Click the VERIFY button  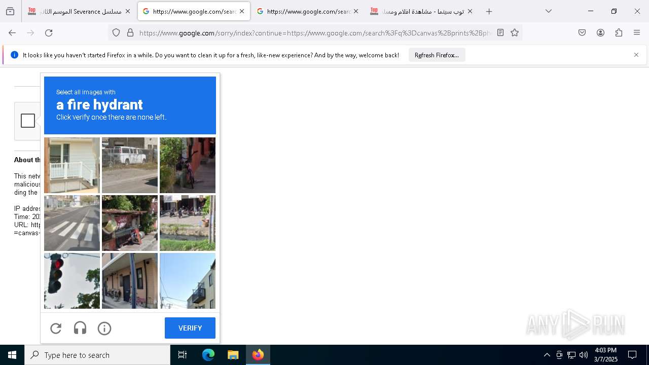[190, 328]
